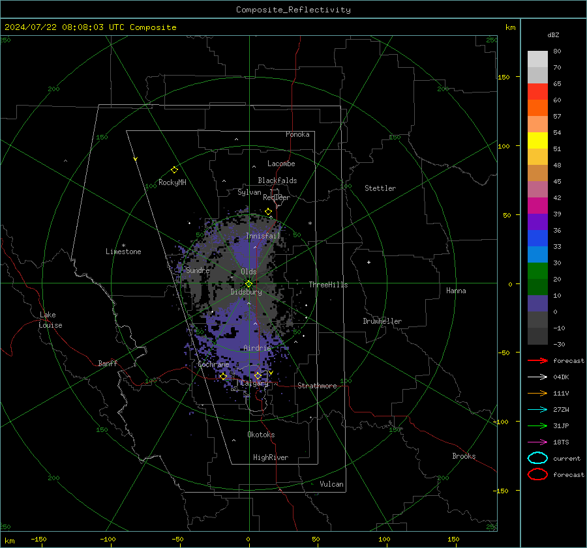
Task: Click the Airdrie city label
Action: 257,348
